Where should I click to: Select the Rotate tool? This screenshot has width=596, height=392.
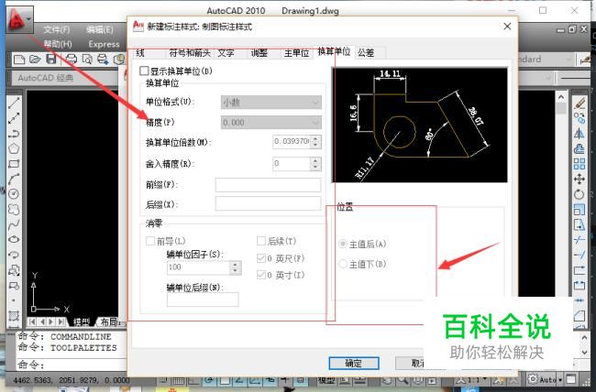(579, 194)
